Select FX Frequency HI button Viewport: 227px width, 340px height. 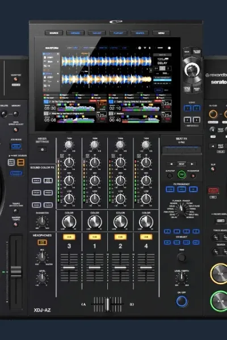(193, 189)
